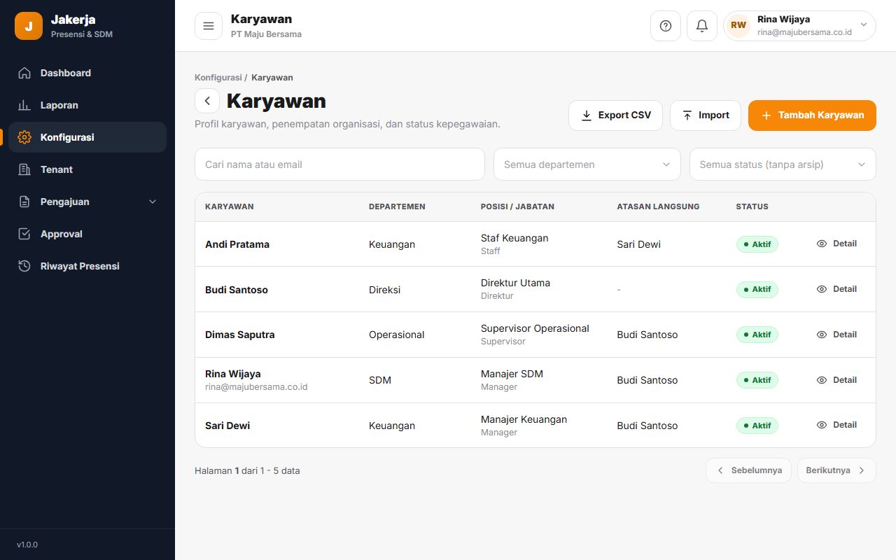Viewport: 896px width, 560px height.
Task: Click the name Dimas Saputra in the table
Action: click(x=240, y=335)
